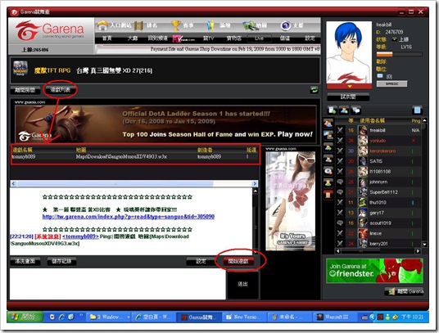
Task: Open the status dropdown next to 上線
Action: [395, 39]
